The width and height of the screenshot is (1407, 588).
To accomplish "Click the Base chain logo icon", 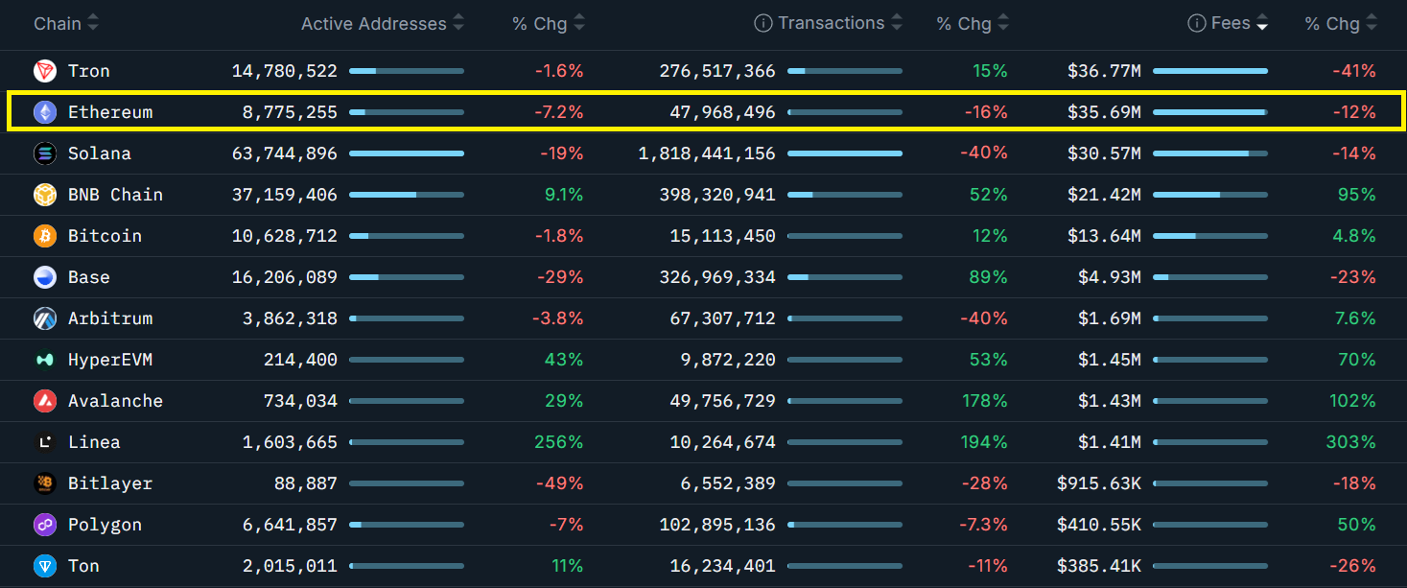I will (45, 277).
